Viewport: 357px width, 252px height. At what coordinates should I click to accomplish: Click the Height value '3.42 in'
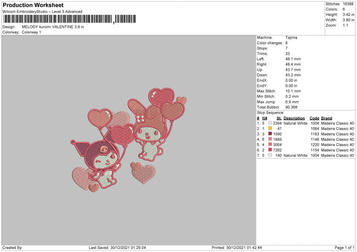[348, 14]
